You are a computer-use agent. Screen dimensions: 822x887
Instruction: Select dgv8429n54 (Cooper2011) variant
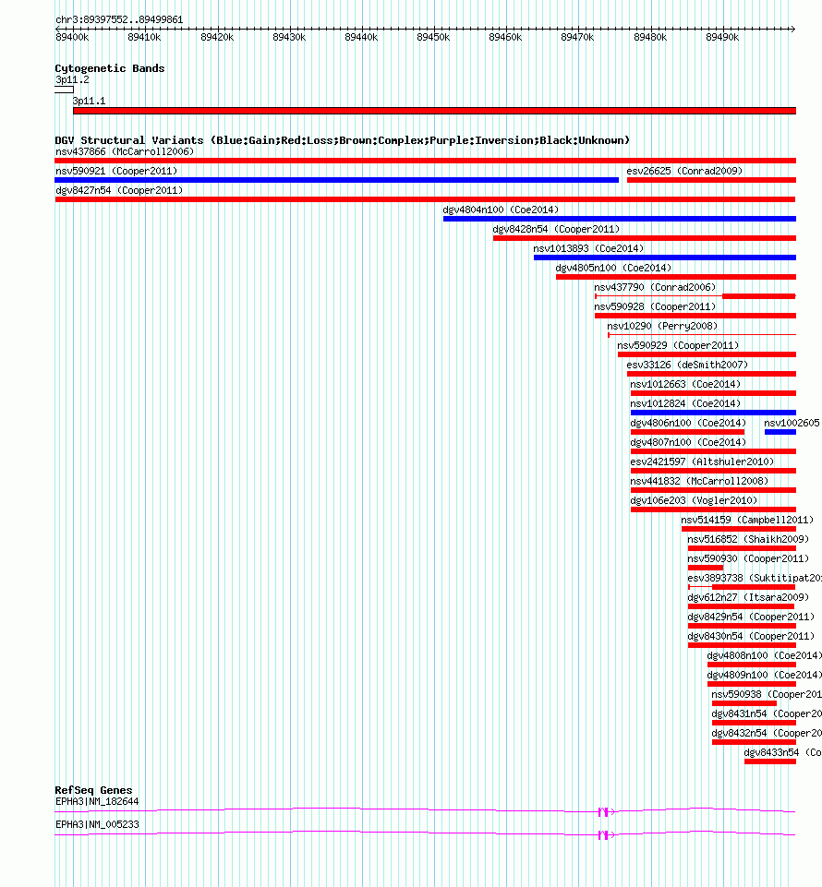tap(742, 626)
